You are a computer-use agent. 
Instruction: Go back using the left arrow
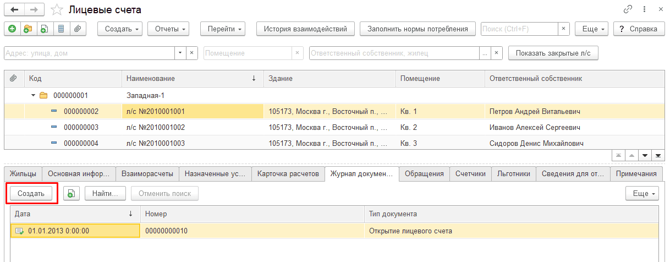14,9
